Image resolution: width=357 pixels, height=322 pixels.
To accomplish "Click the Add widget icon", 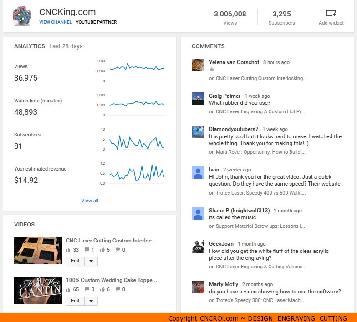I will coord(331,13).
